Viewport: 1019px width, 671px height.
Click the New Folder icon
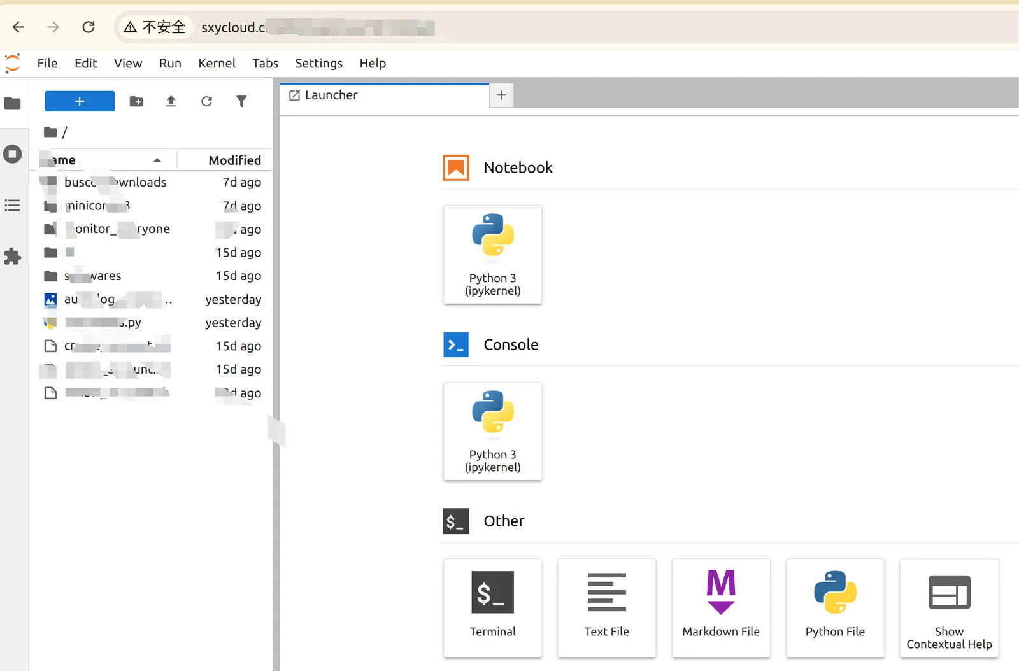coord(136,101)
